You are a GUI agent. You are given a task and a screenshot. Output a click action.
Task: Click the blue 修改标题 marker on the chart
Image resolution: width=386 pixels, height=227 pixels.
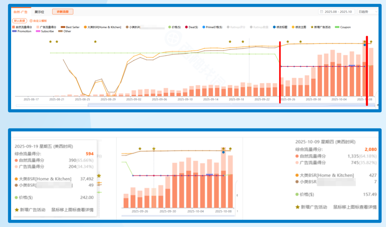(x=365, y=45)
